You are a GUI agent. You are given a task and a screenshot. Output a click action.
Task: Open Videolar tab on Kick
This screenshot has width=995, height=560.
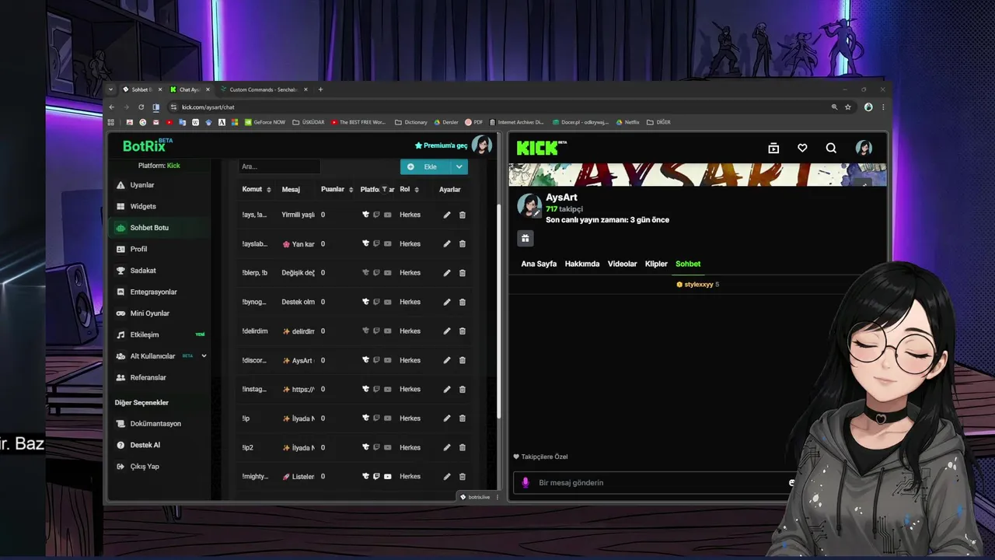pos(622,264)
